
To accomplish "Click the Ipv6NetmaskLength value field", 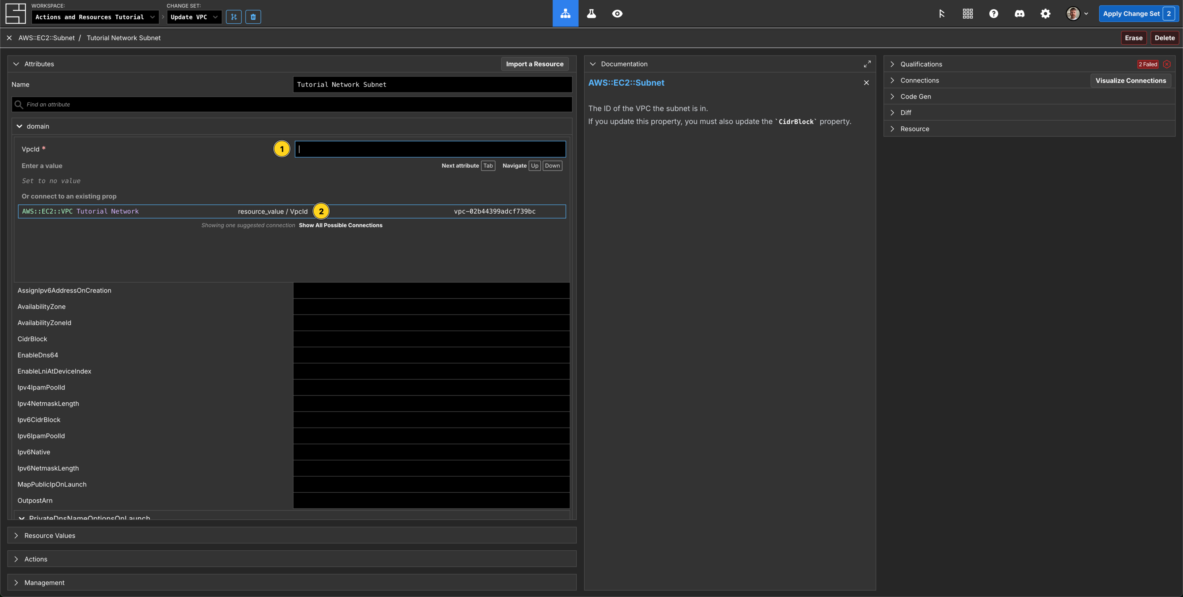I will tap(431, 468).
